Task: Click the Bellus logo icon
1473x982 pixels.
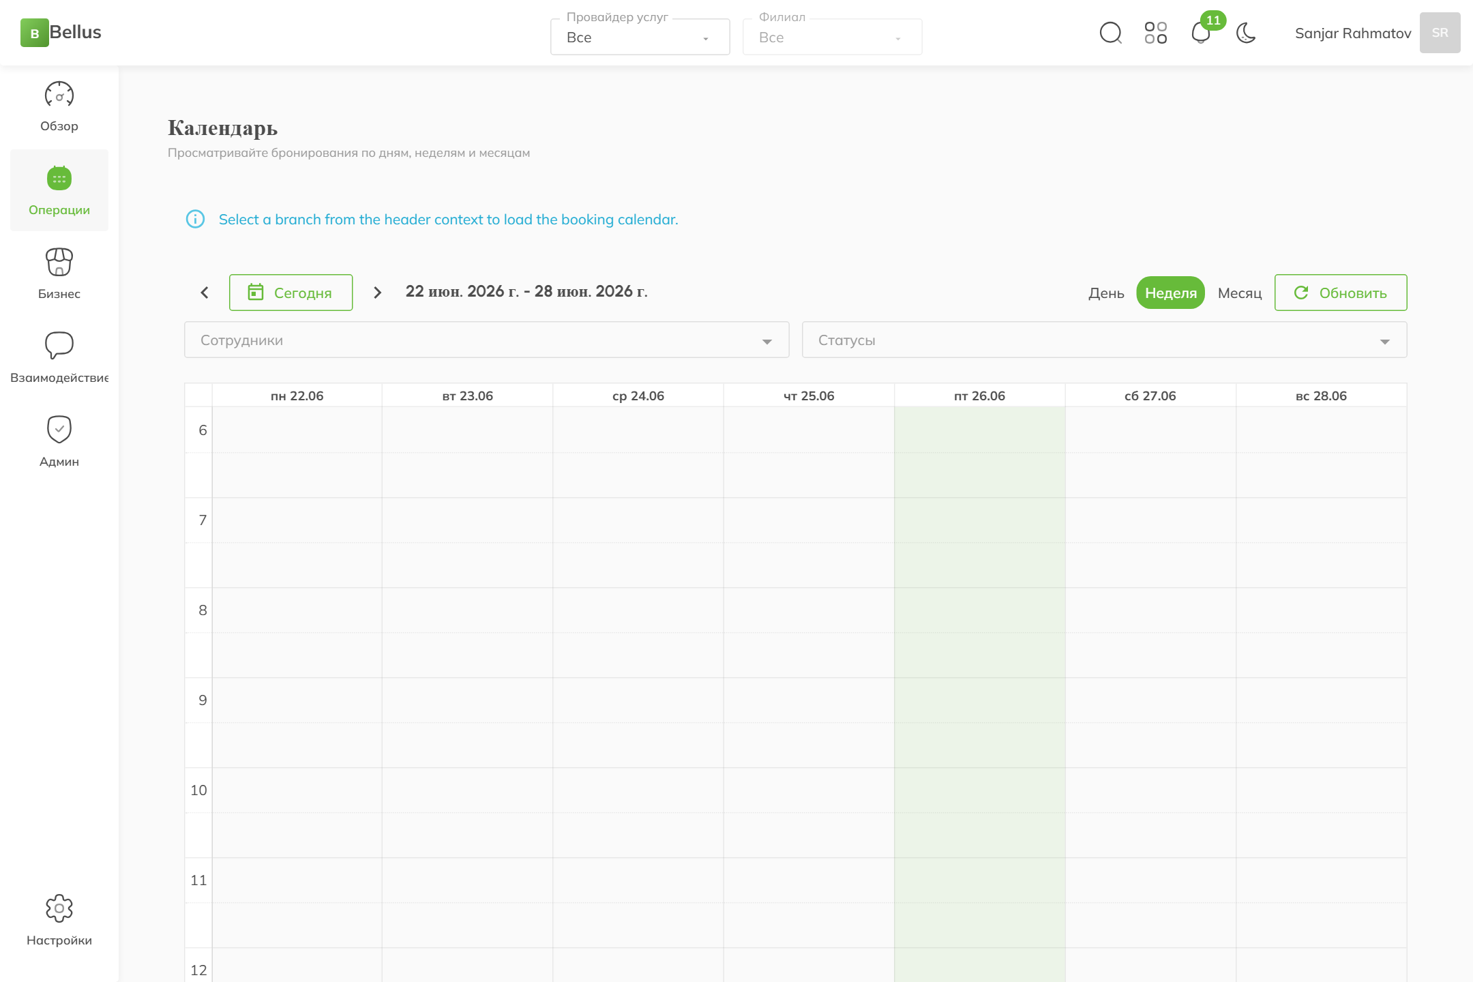Action: click(34, 33)
